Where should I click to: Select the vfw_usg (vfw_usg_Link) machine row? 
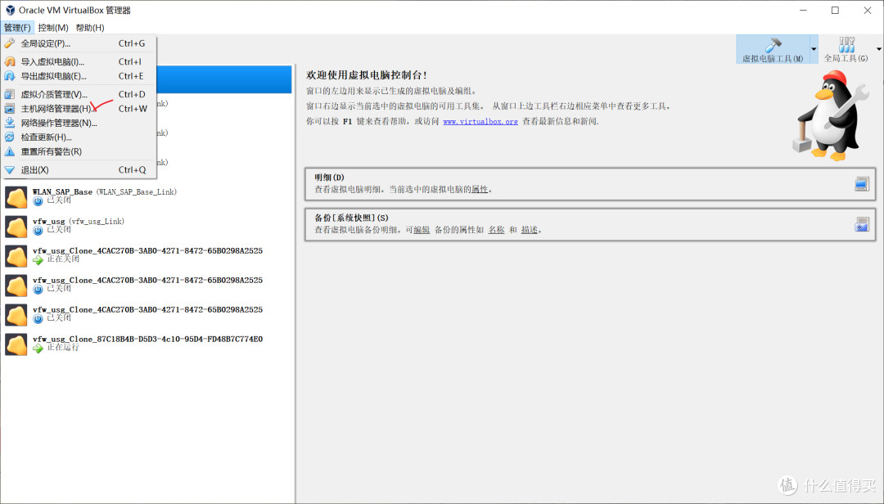[147, 226]
